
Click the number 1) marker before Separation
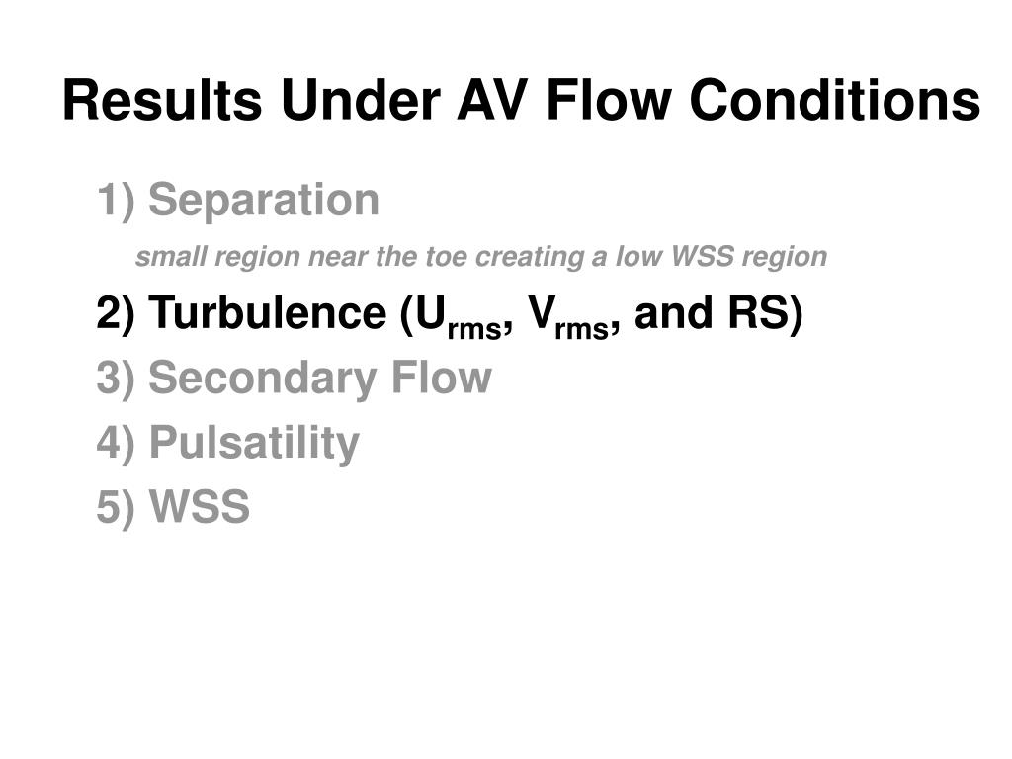(x=116, y=200)
